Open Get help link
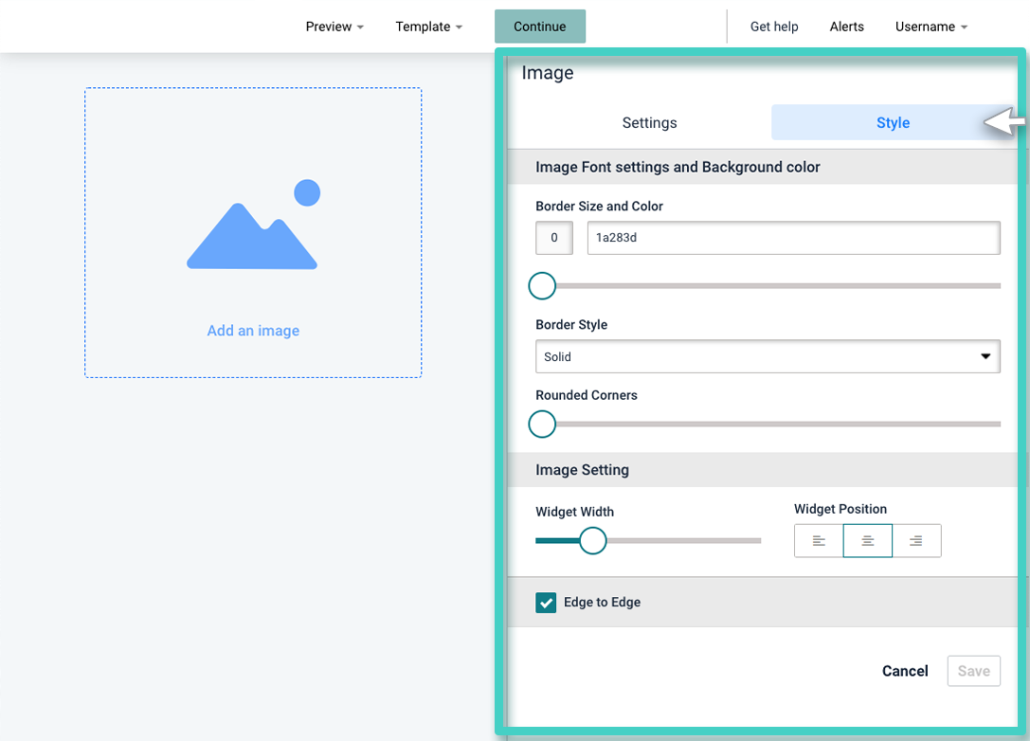Viewport: 1030px width, 741px height. tap(774, 27)
